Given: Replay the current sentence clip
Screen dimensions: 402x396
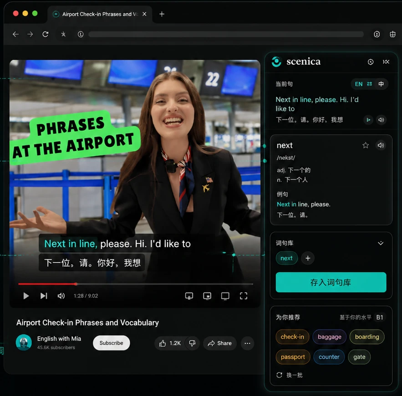Looking at the screenshot, I should coord(368,120).
